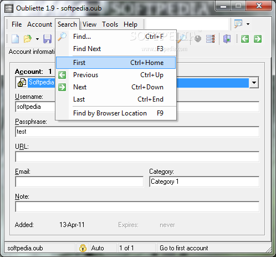
Task: Click the Passphrase field containing test
Action: click(x=137, y=132)
